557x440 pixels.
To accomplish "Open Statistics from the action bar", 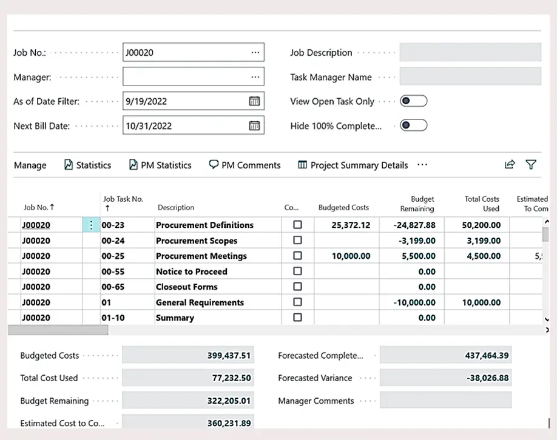I will click(x=87, y=165).
